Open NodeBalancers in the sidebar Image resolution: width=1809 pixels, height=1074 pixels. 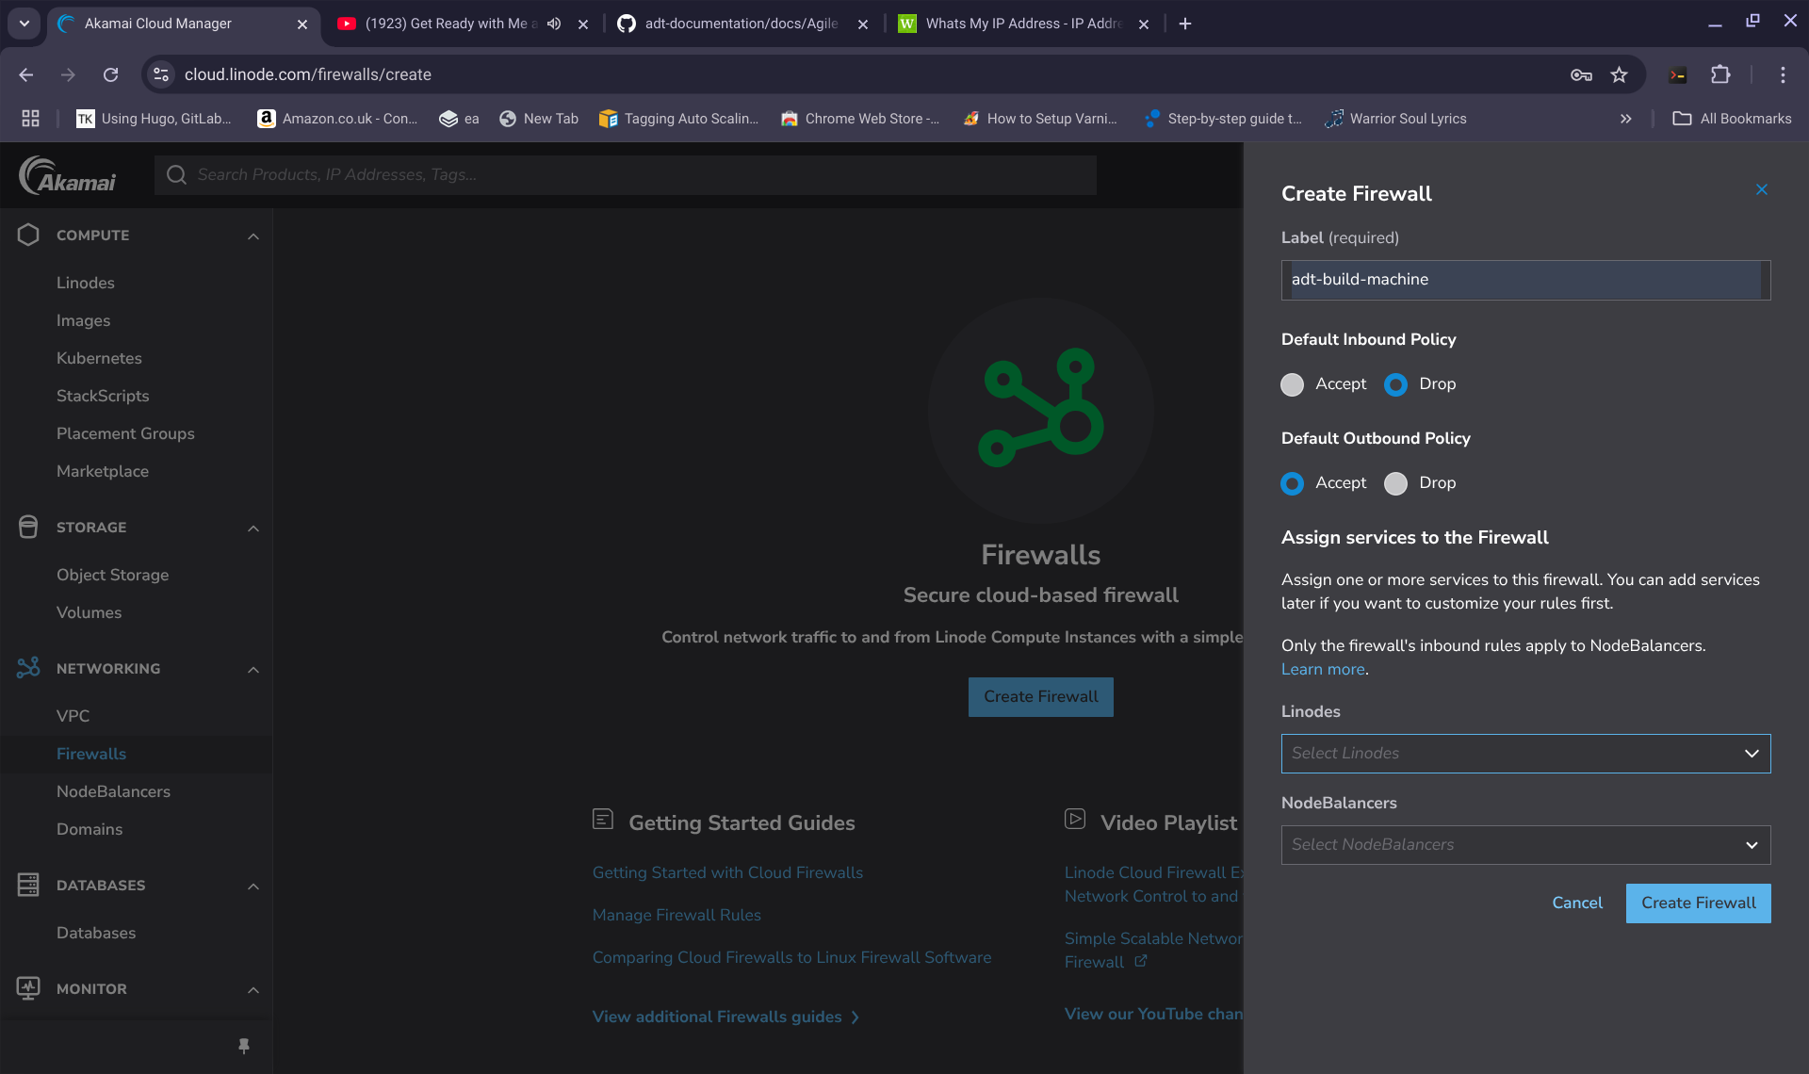113,791
